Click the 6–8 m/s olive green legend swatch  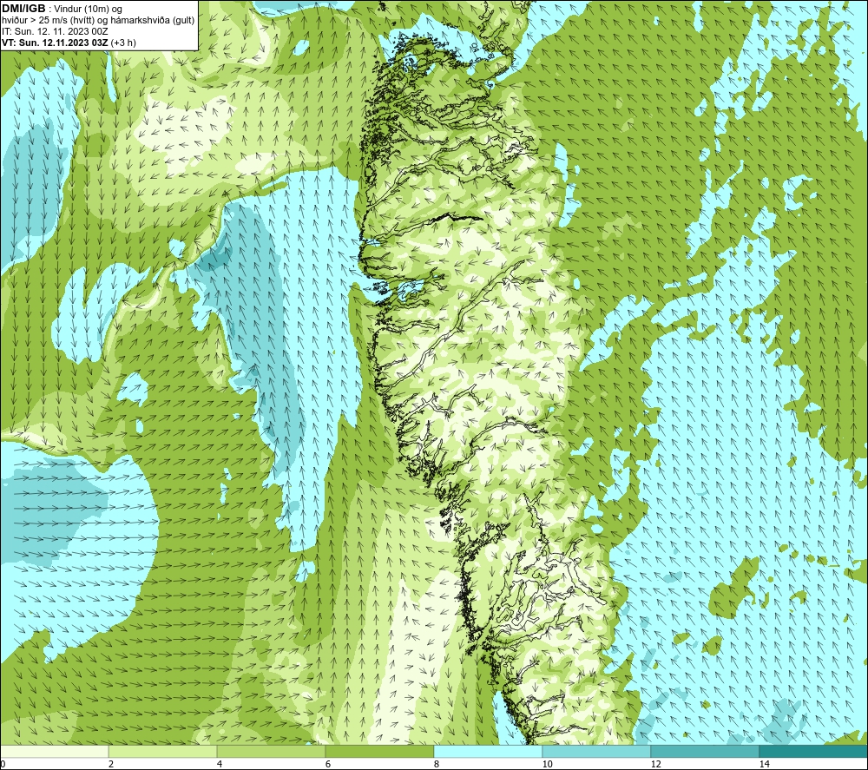pyautogui.click(x=380, y=752)
